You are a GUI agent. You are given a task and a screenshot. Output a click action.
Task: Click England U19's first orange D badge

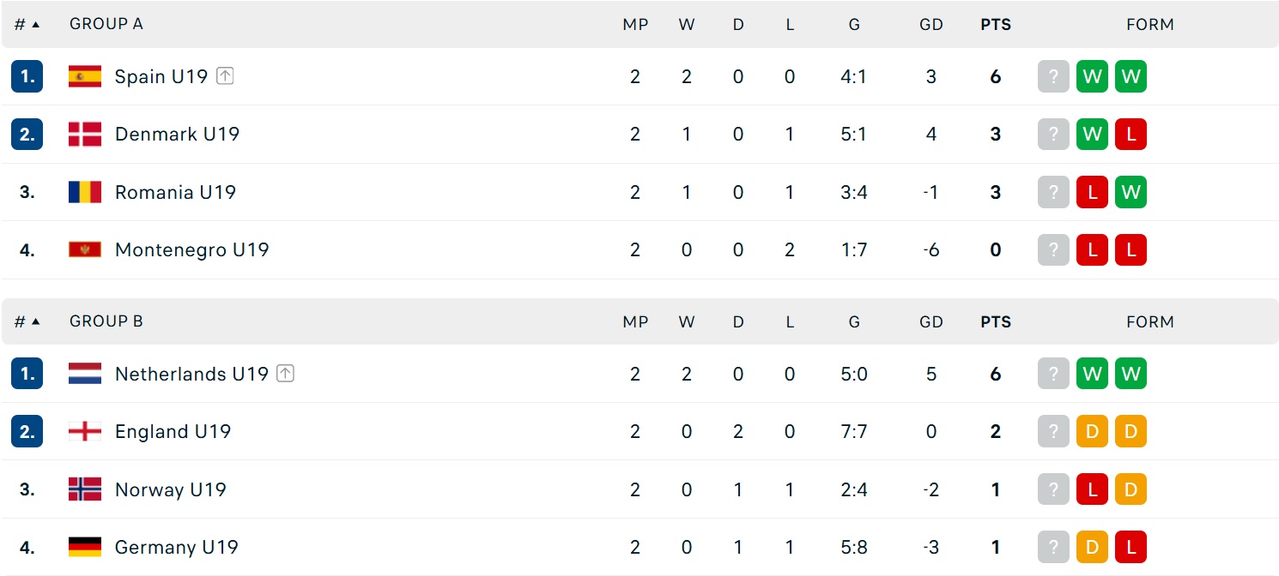pos(1092,431)
